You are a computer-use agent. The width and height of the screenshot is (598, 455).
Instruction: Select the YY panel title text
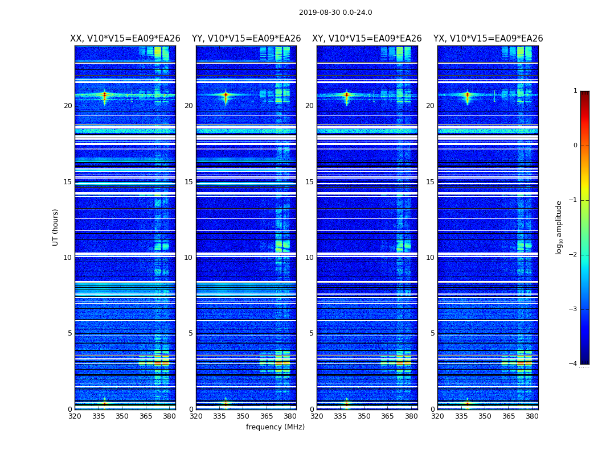coord(246,39)
